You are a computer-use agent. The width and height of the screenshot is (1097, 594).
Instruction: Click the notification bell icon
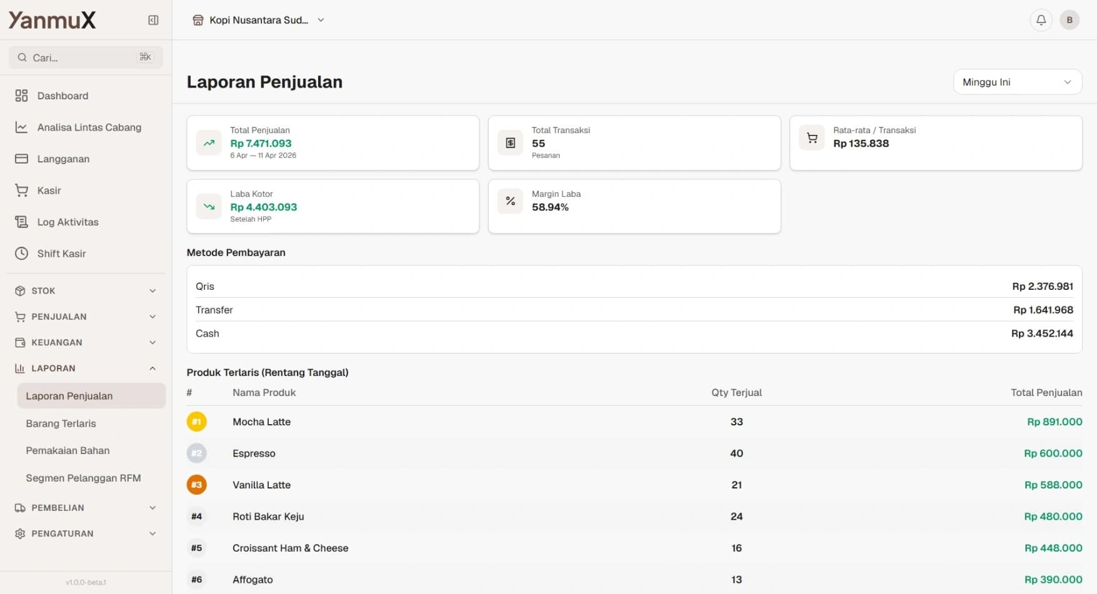tap(1041, 20)
